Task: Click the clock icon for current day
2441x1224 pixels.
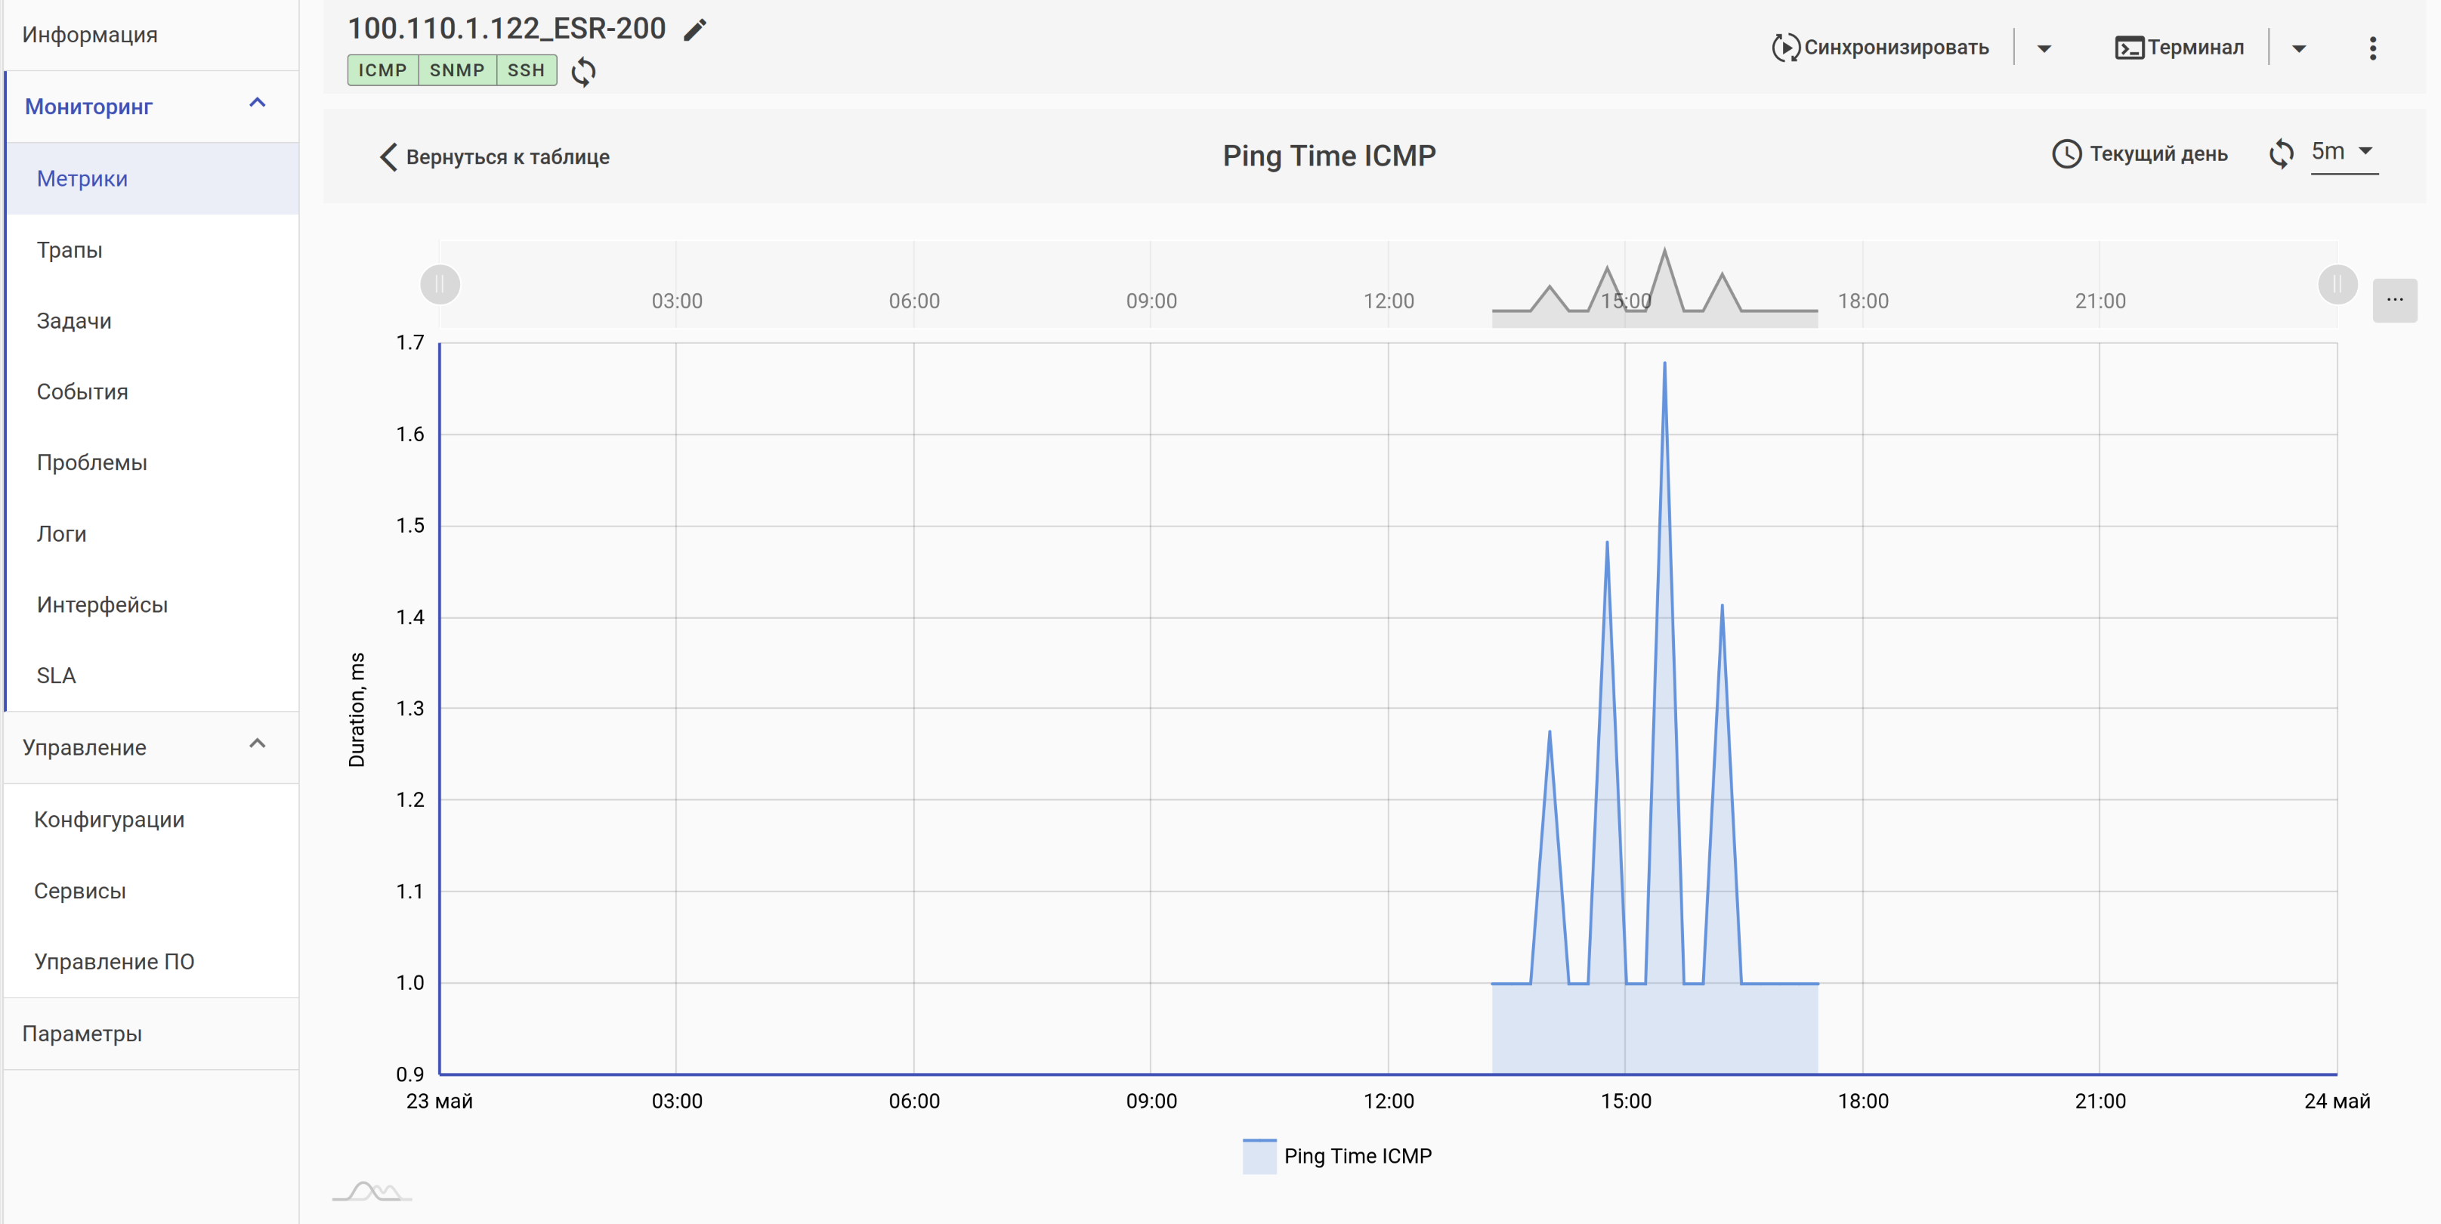Action: [x=2066, y=153]
